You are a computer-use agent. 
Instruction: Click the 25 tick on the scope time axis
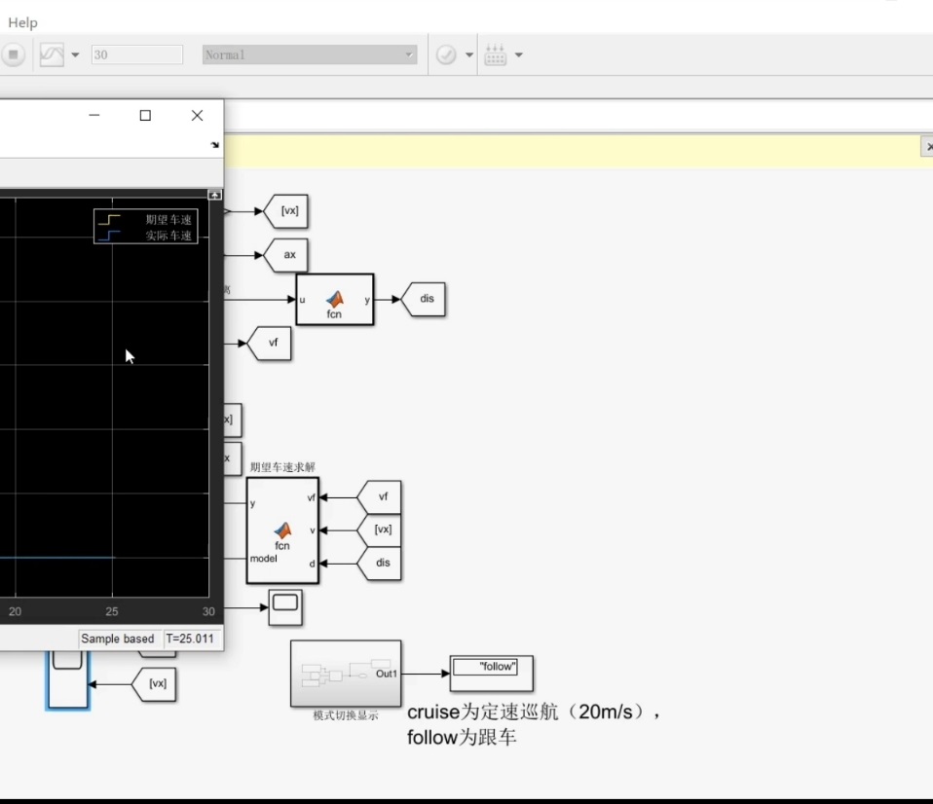point(112,611)
